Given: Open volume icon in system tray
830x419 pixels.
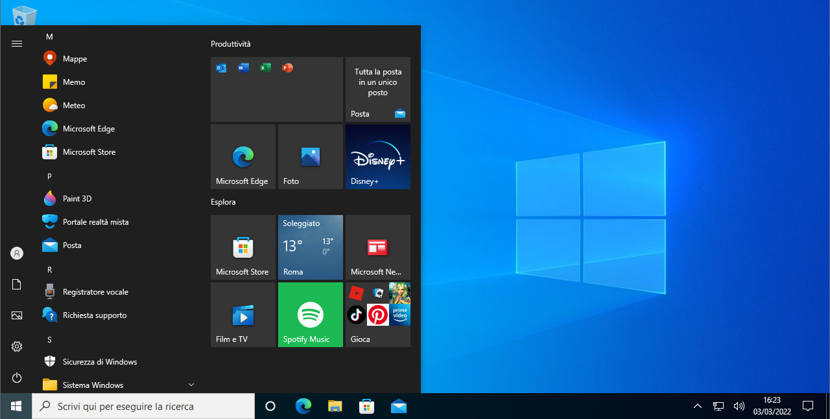Looking at the screenshot, I should tap(739, 406).
